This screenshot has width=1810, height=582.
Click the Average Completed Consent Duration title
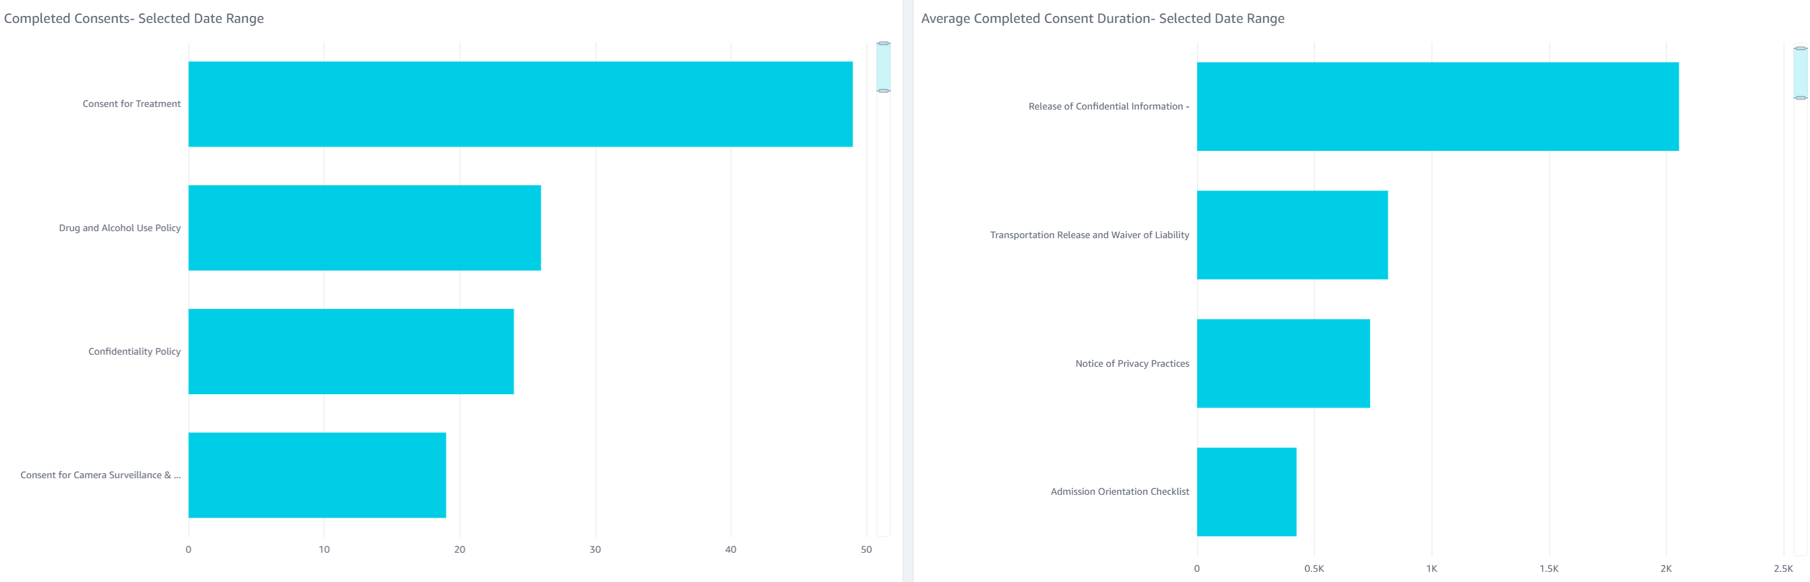click(x=1101, y=18)
